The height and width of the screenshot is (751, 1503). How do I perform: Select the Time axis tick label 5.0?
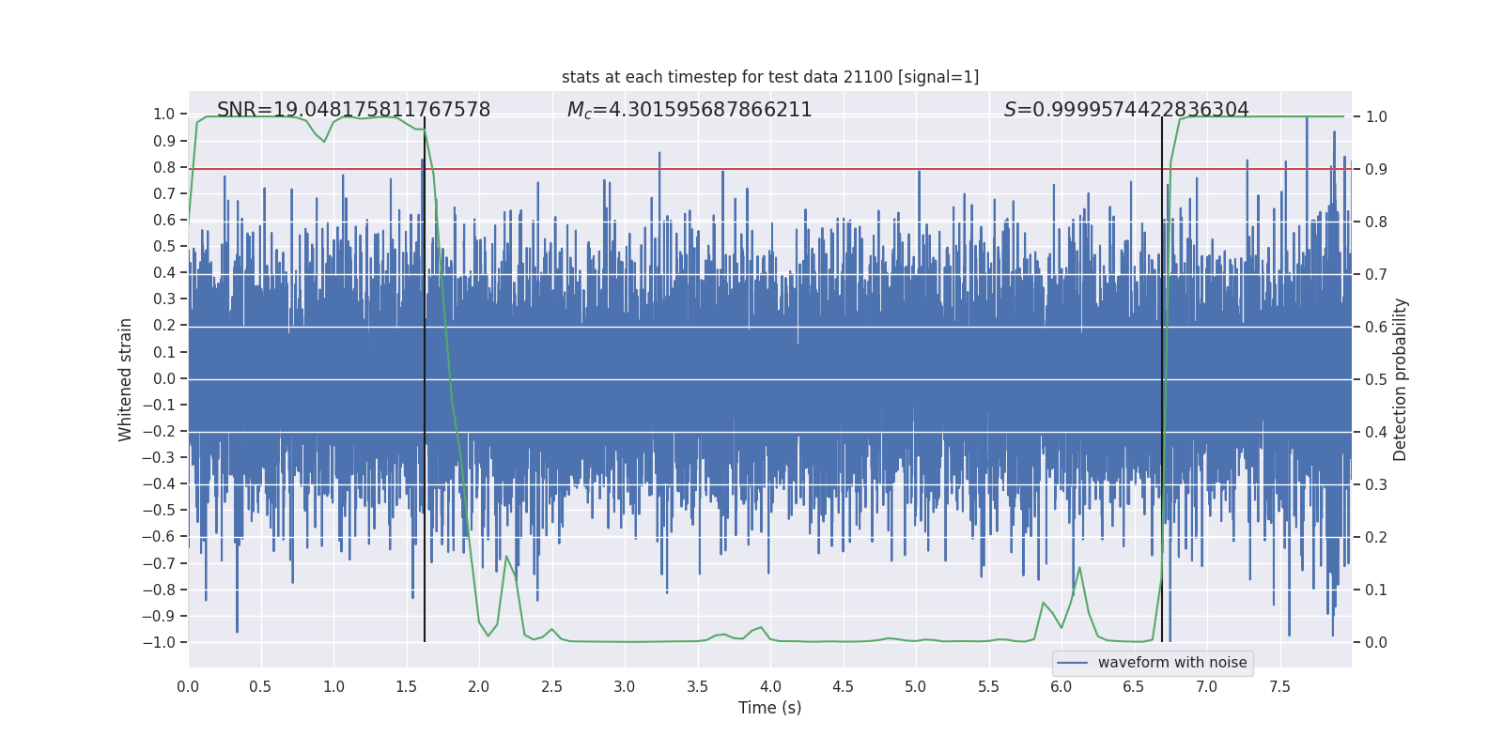(916, 686)
